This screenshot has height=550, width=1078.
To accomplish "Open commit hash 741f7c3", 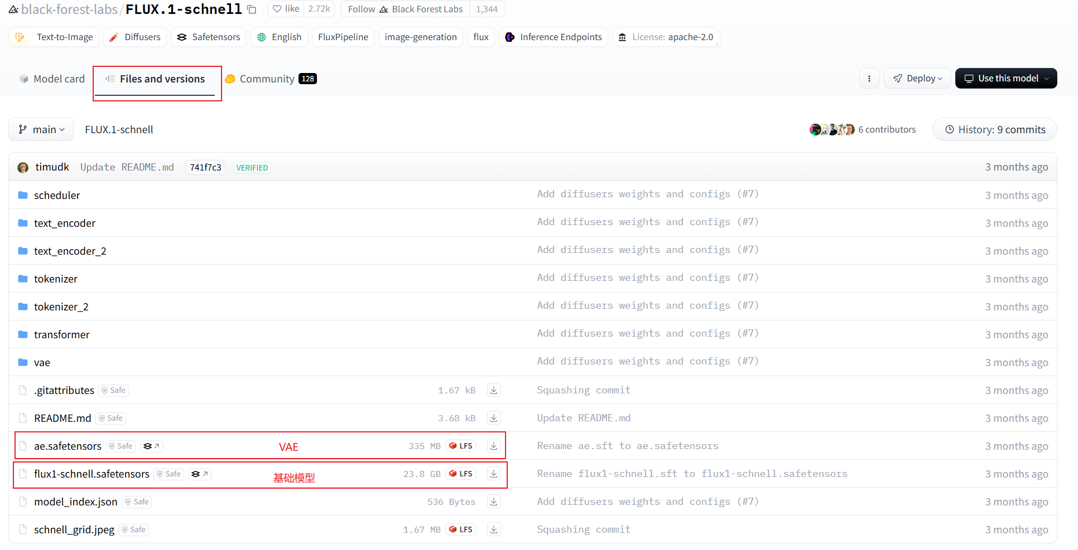I will point(205,167).
